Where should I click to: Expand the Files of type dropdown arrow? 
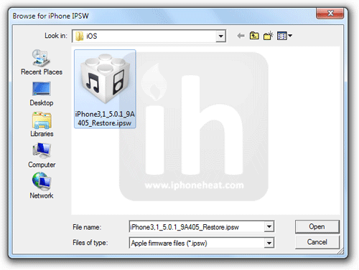coord(269,243)
